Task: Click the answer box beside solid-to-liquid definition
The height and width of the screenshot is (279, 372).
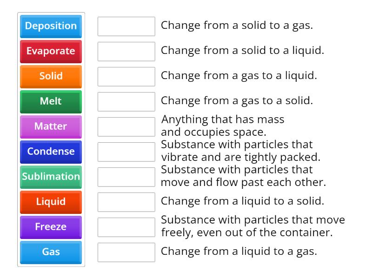Action: [x=126, y=52]
